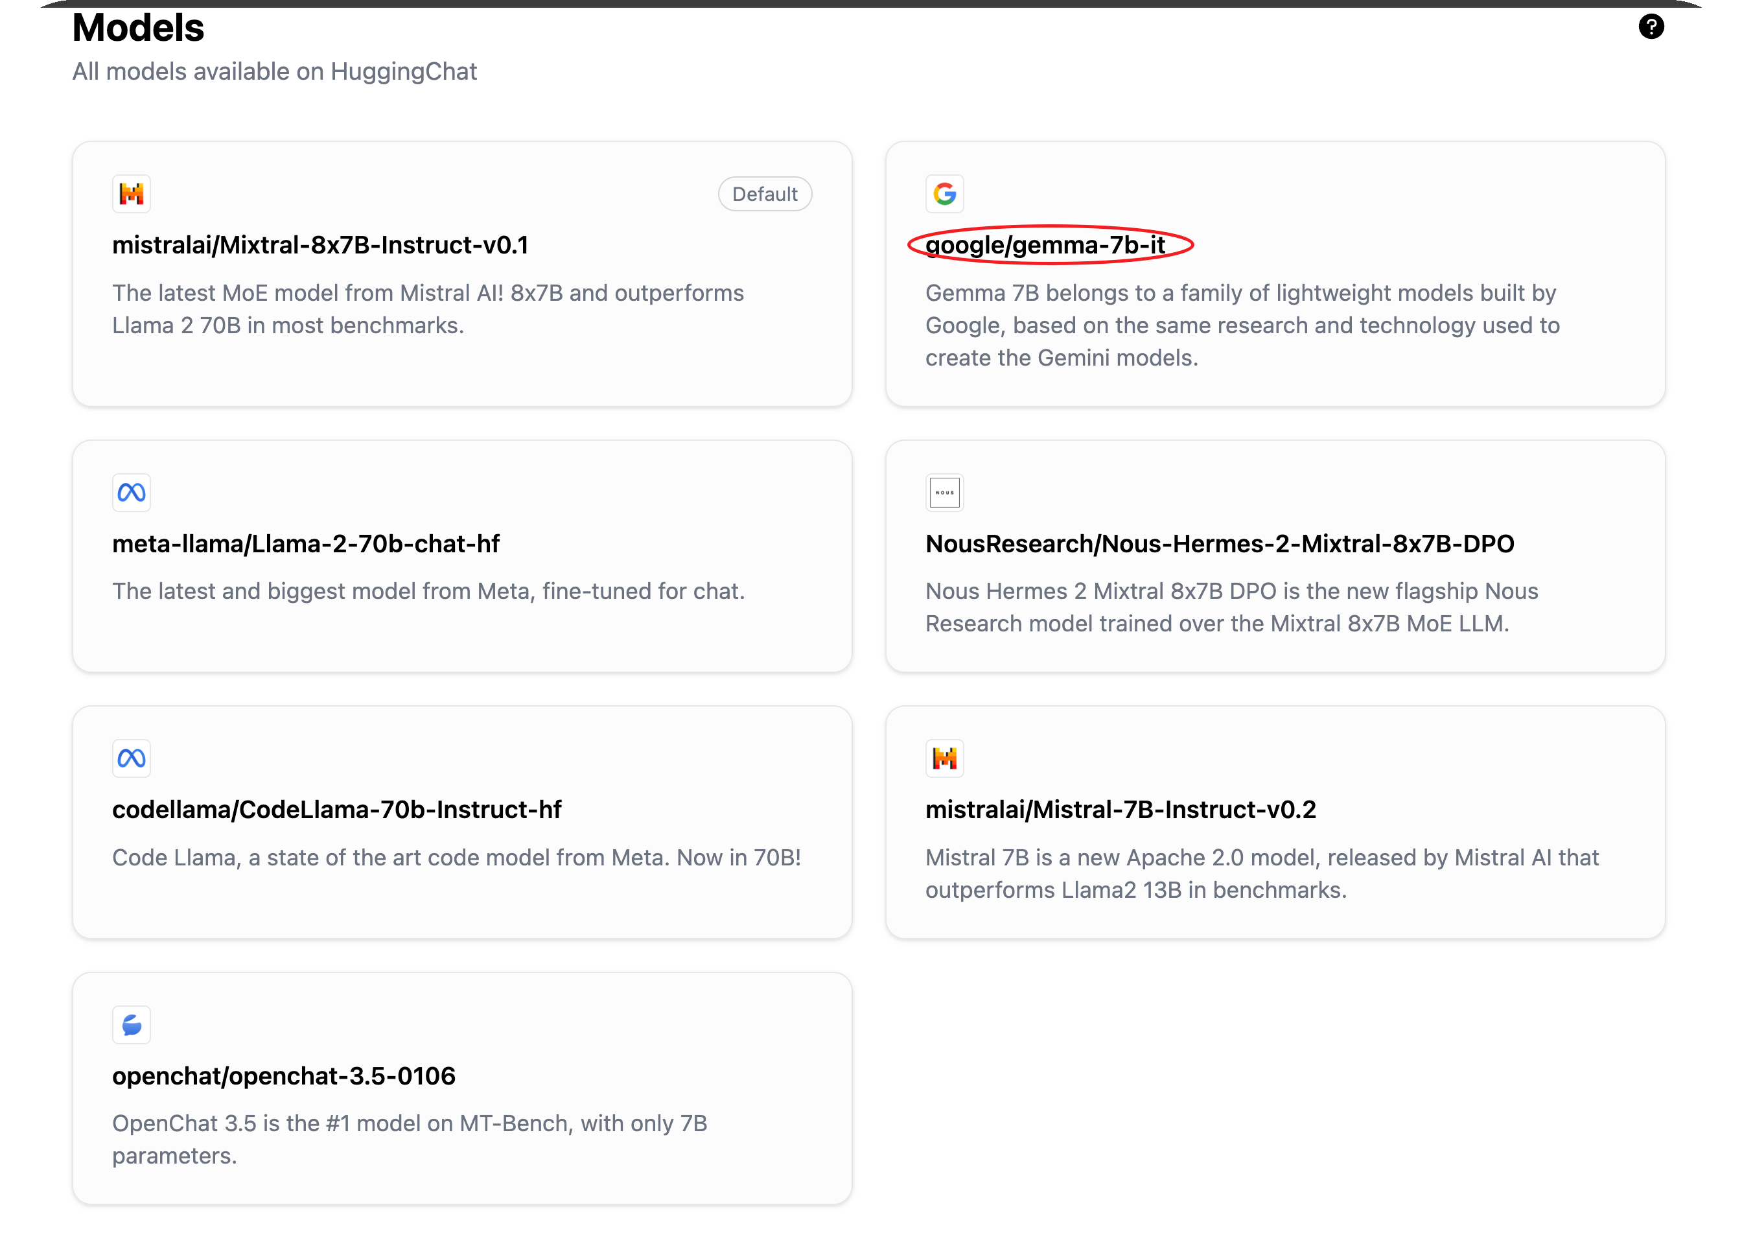Click OpenChat 3.5 MT-Bench description text
This screenshot has height=1255, width=1742.
pos(410,1140)
